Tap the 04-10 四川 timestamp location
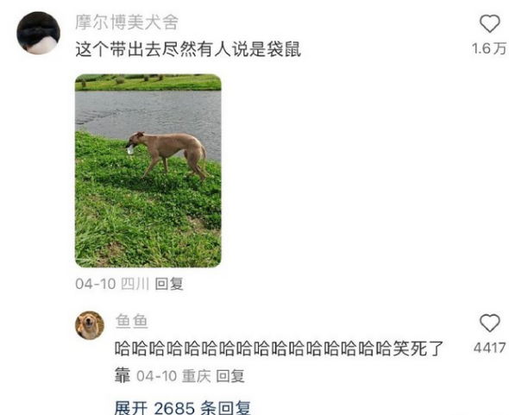 point(112,284)
